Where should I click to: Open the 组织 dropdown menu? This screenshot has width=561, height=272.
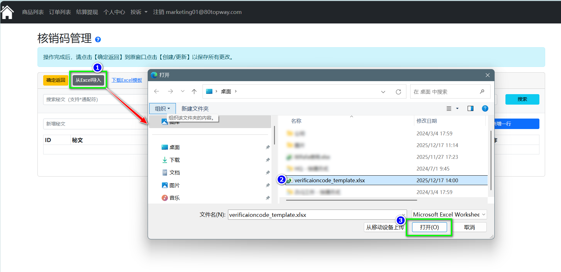162,109
